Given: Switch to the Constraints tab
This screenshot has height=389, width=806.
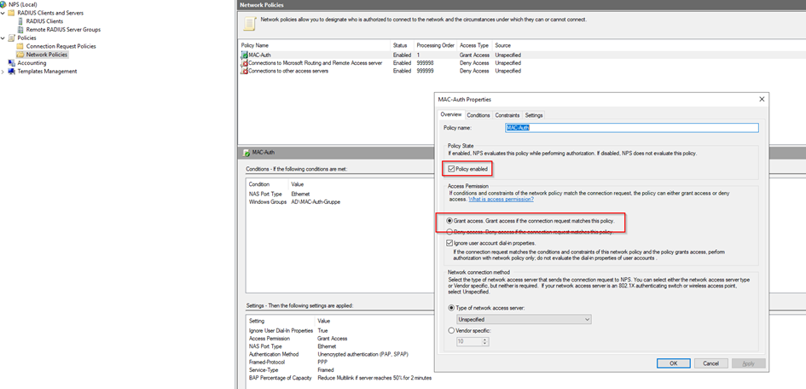Looking at the screenshot, I should click(x=507, y=115).
